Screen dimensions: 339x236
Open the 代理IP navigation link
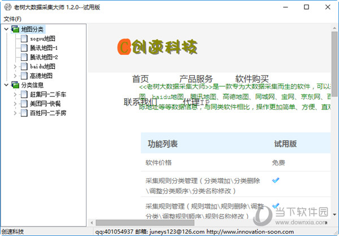[196, 102]
